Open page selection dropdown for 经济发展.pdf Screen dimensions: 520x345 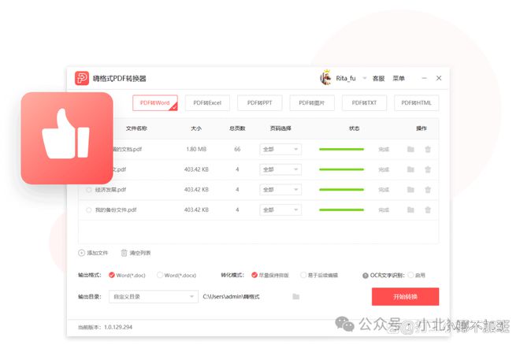(x=280, y=190)
